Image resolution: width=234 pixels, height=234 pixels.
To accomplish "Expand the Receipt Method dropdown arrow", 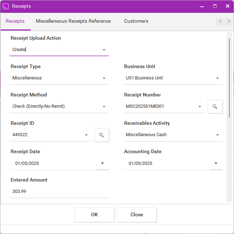I will tap(104, 107).
